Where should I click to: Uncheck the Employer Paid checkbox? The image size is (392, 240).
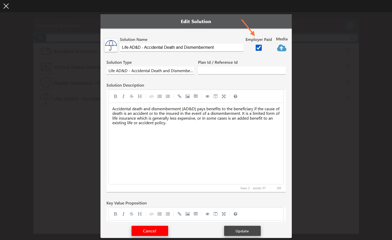259,48
